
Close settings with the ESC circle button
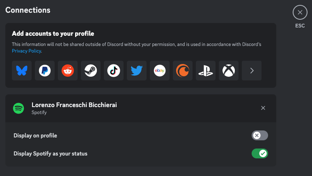pos(300,12)
